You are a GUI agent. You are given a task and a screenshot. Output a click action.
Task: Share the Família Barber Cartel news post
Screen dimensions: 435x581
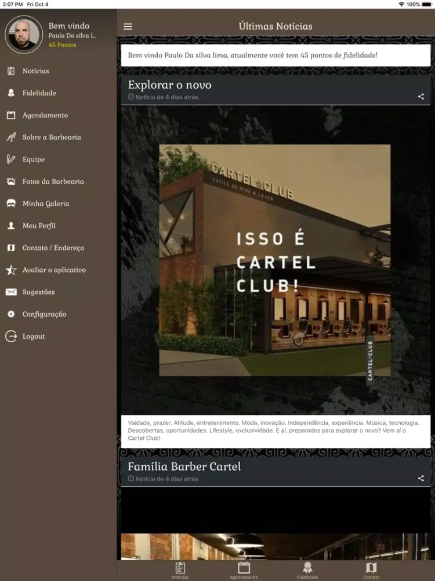421,478
